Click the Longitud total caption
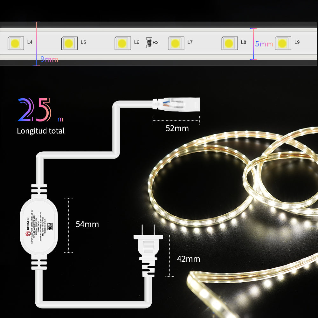Image resolution: width=318 pixels, height=318 pixels. tap(41, 131)
